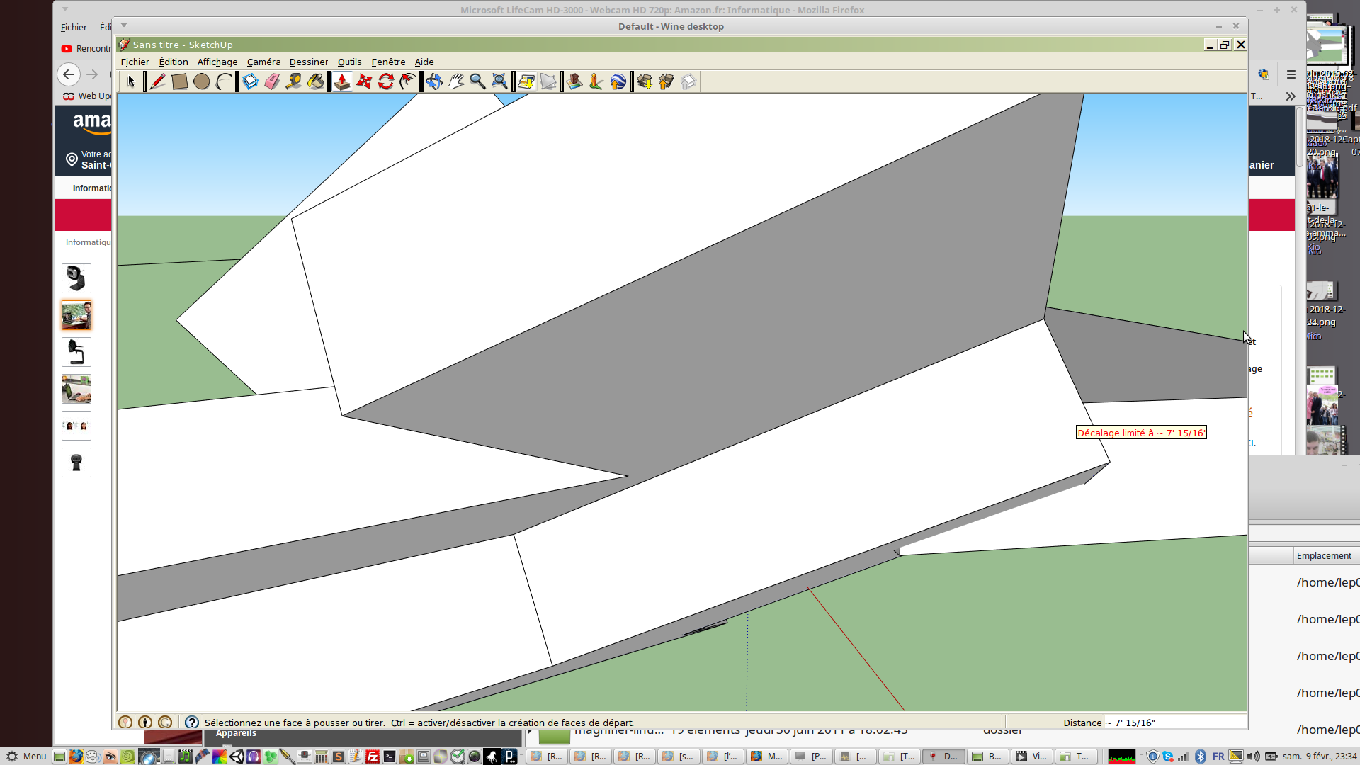Select the Rotate tool

tap(386, 81)
